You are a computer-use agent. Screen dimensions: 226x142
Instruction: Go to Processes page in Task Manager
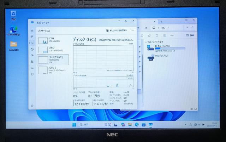(x=32, y=36)
